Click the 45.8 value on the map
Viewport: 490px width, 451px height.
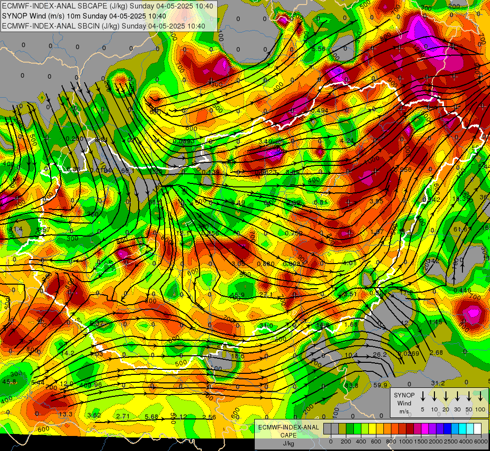[x=9, y=381]
